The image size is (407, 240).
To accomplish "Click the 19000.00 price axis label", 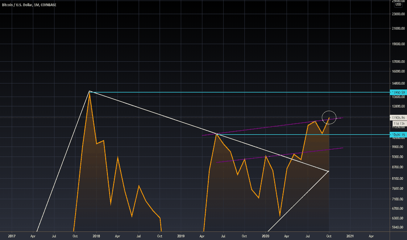I will pos(398,44).
